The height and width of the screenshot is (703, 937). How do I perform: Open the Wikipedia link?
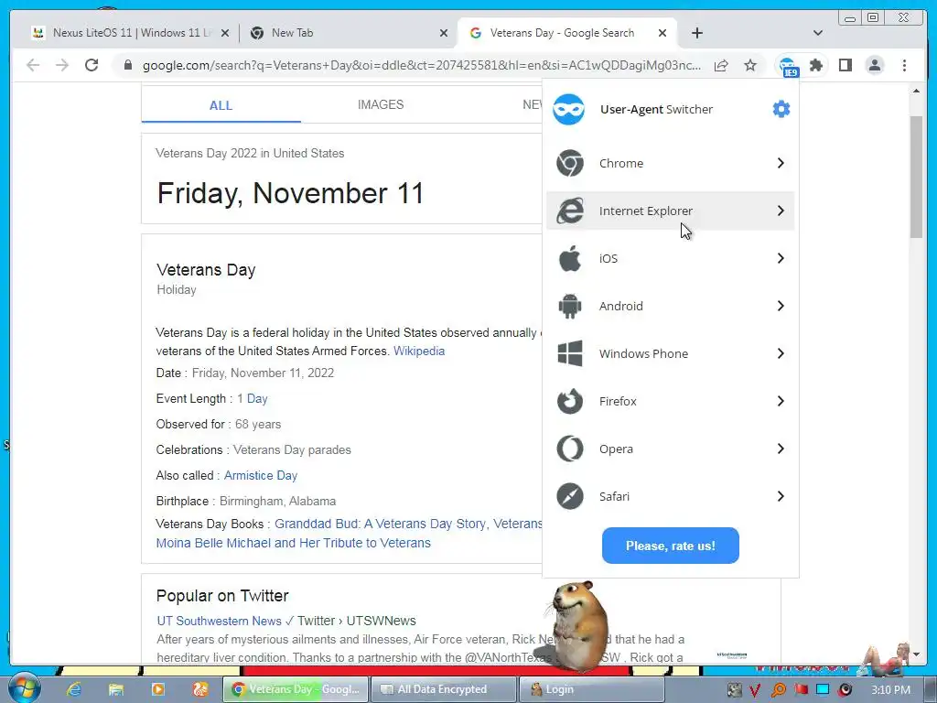click(x=419, y=351)
